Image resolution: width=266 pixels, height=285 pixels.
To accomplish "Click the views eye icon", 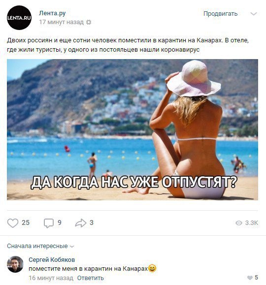I will pos(239,223).
